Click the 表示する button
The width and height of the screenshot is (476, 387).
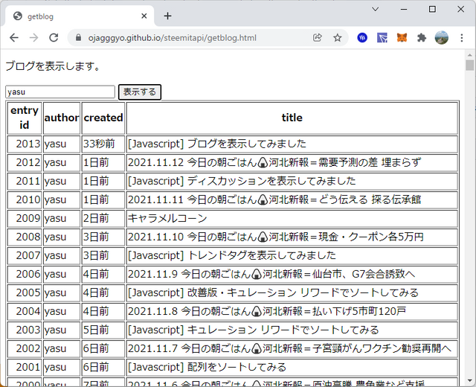point(140,92)
